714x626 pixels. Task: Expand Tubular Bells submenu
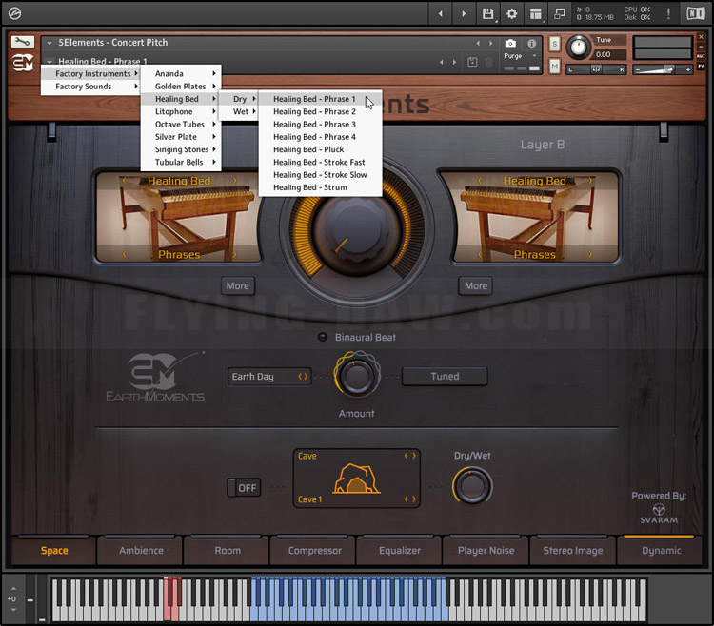coord(181,162)
